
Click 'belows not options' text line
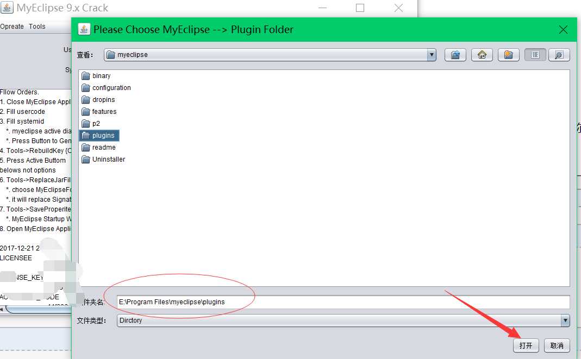point(28,170)
